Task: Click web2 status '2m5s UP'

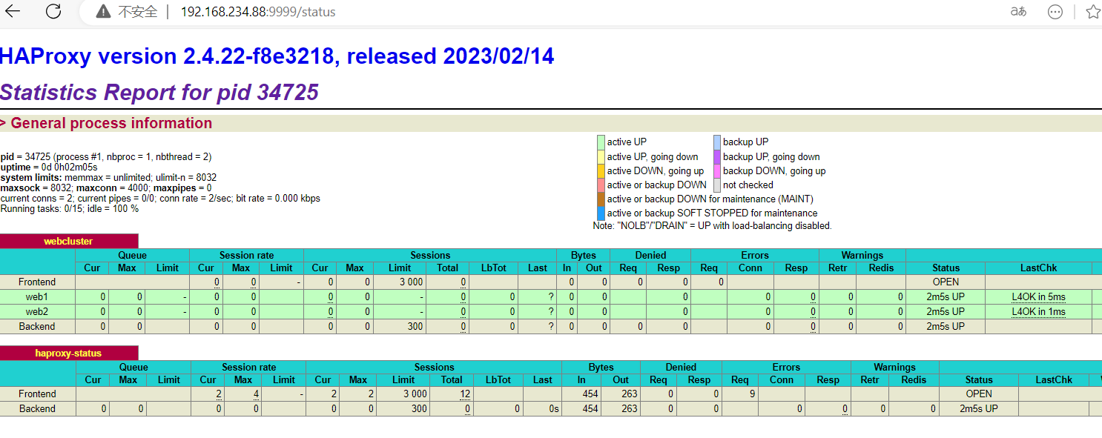Action: click(946, 311)
